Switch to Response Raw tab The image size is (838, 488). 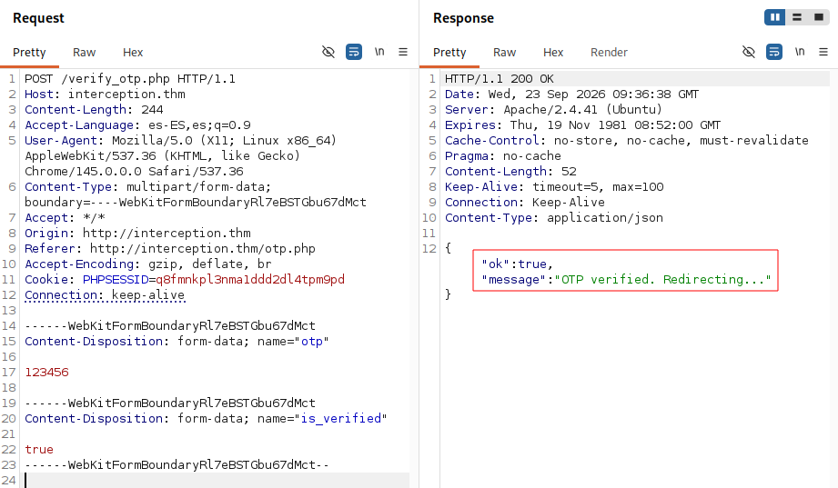click(504, 53)
